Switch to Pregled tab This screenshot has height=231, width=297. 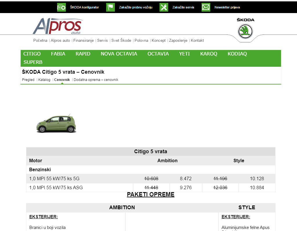(28, 80)
